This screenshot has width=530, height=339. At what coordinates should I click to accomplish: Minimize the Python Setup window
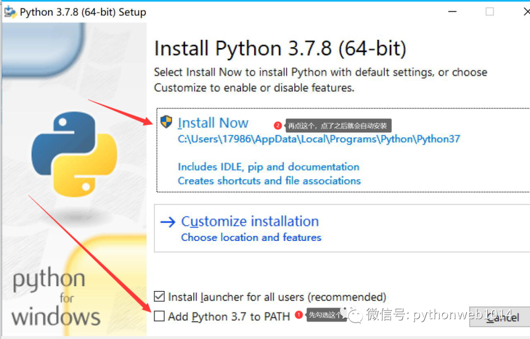tap(452, 12)
